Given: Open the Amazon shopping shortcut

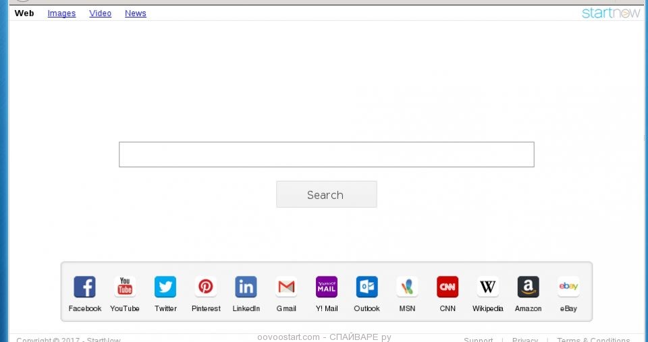Looking at the screenshot, I should (528, 287).
